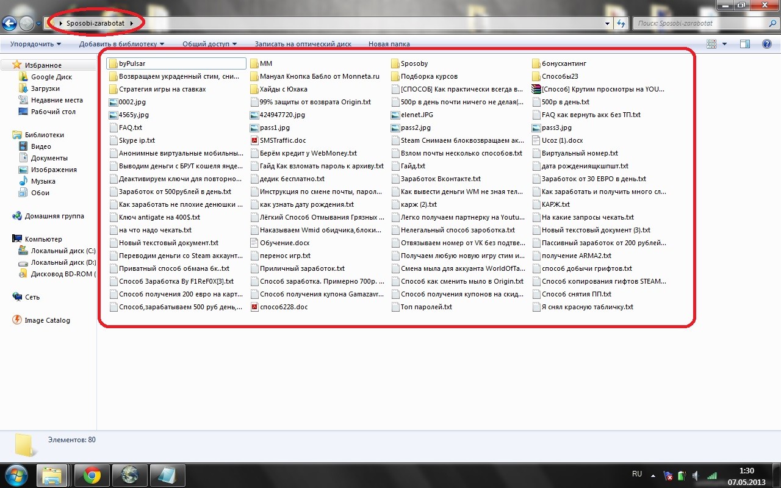Open the Изображения library
The width and height of the screenshot is (781, 488).
[x=48, y=170]
